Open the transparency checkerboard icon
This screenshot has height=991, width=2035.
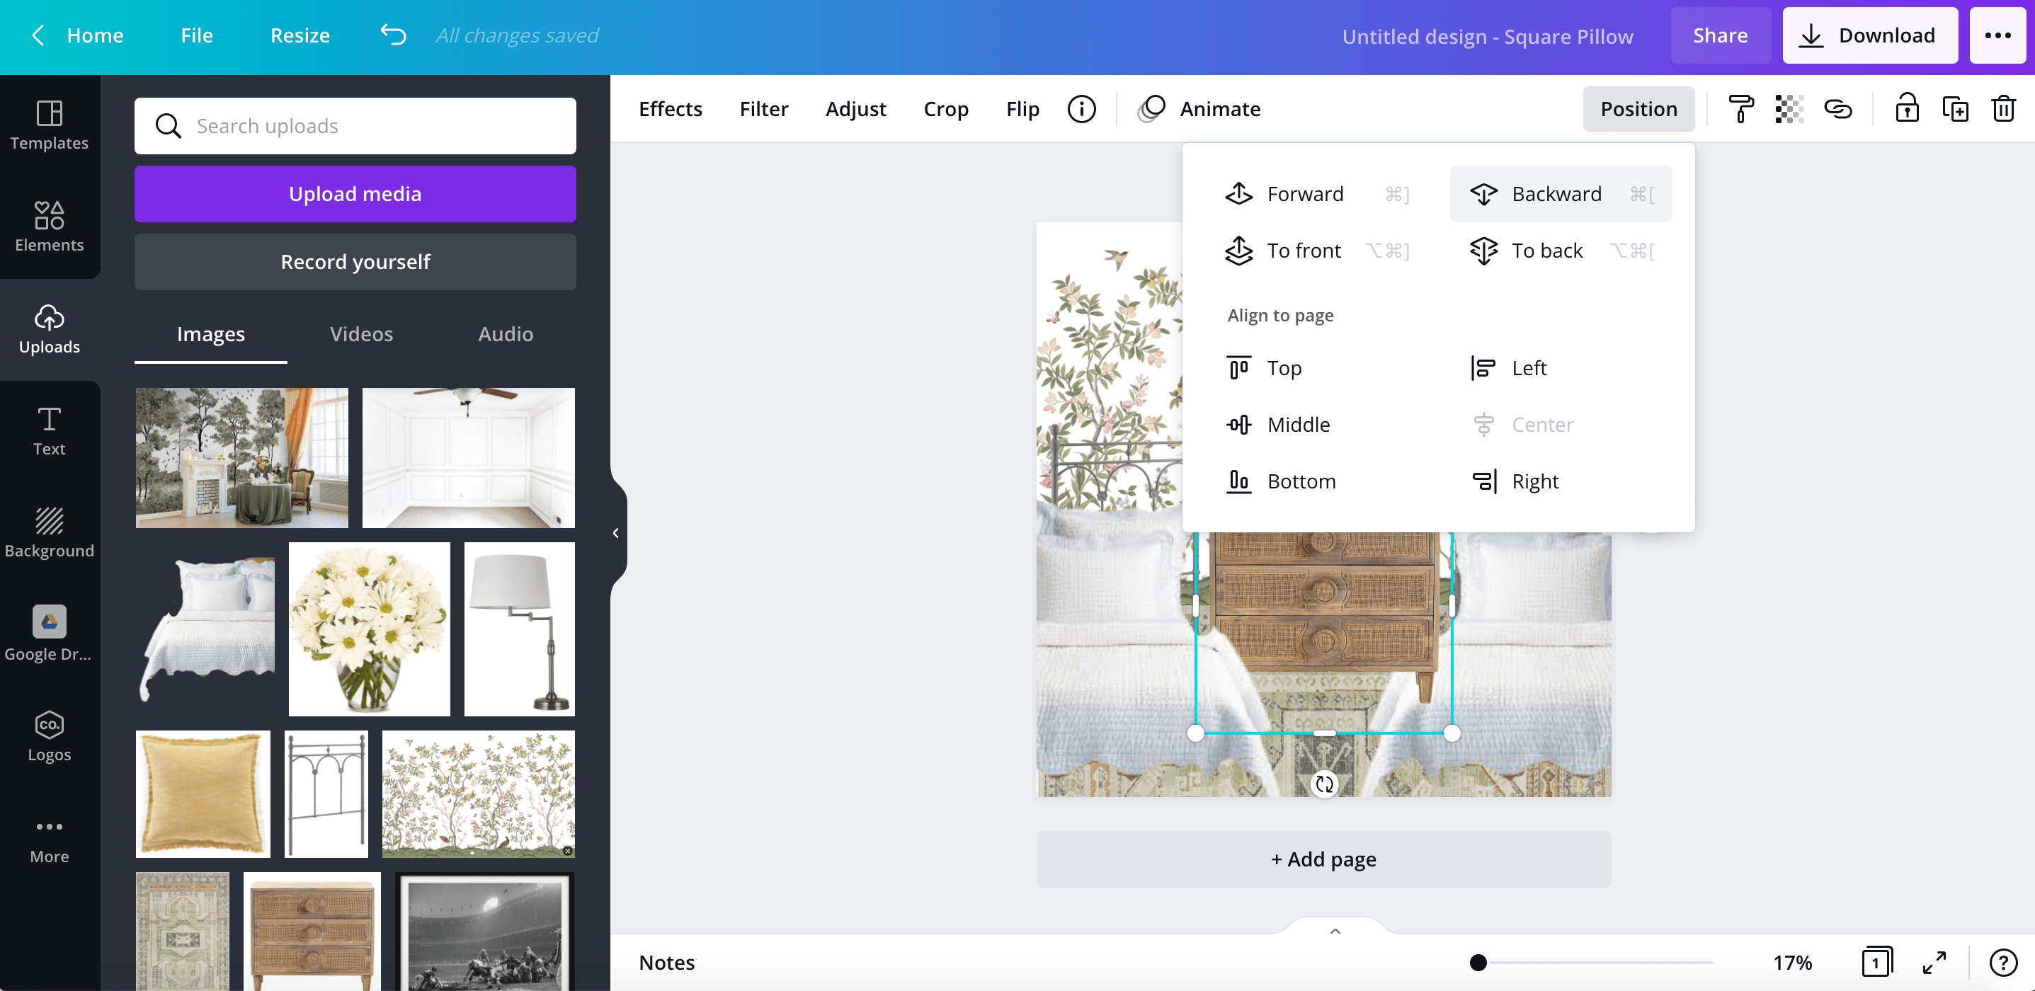pos(1789,109)
